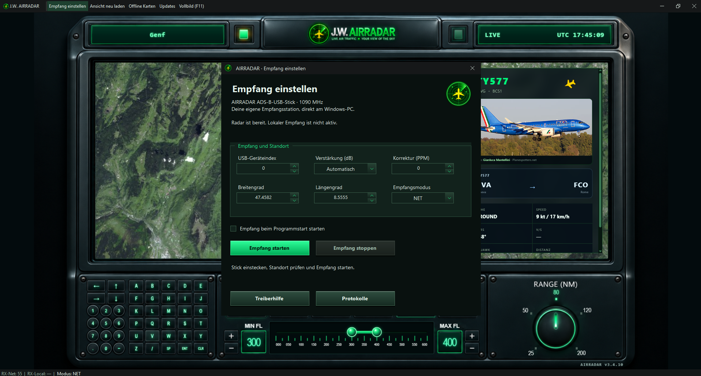Open Protokolle
Viewport: 701px width, 376px height.
tap(355, 298)
